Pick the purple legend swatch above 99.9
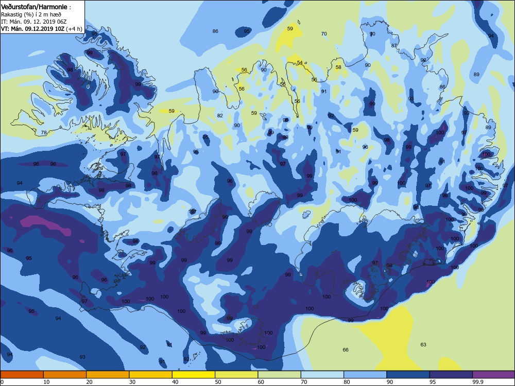515x386 pixels. [494, 375]
